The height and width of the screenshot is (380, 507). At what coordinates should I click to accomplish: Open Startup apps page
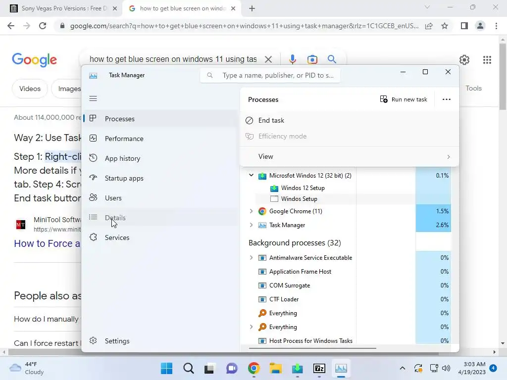pyautogui.click(x=160, y=178)
